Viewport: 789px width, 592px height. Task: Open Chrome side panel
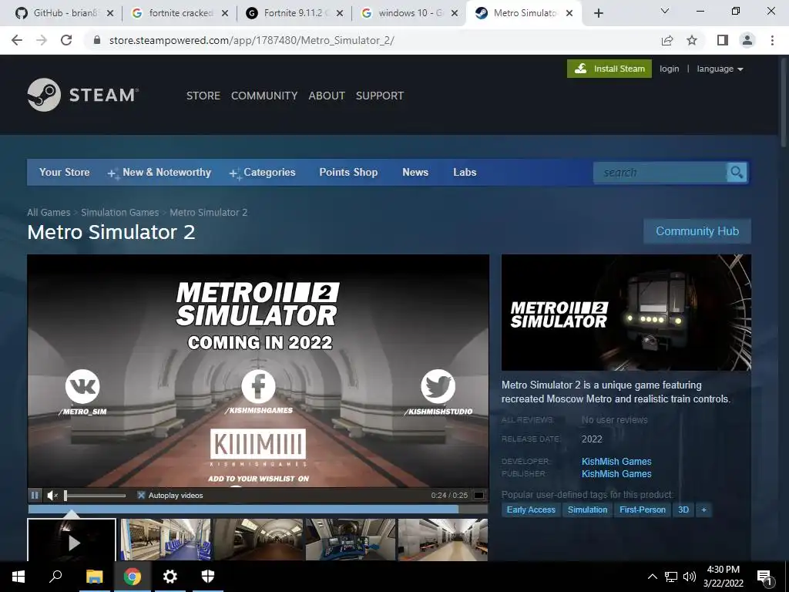[723, 40]
